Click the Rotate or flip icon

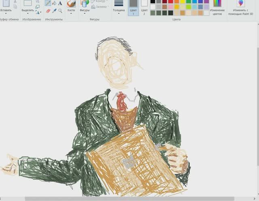37,12
